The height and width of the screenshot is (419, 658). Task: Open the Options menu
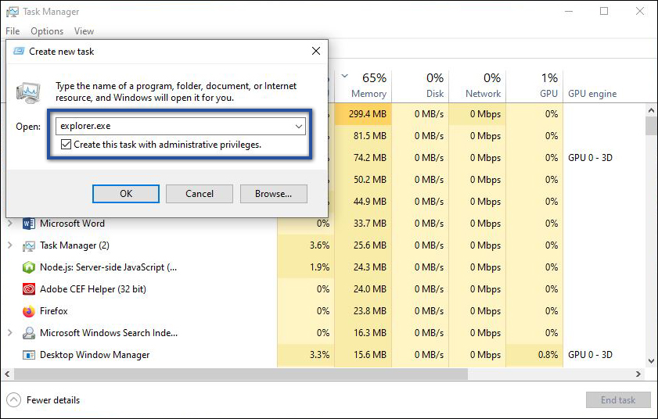point(47,31)
